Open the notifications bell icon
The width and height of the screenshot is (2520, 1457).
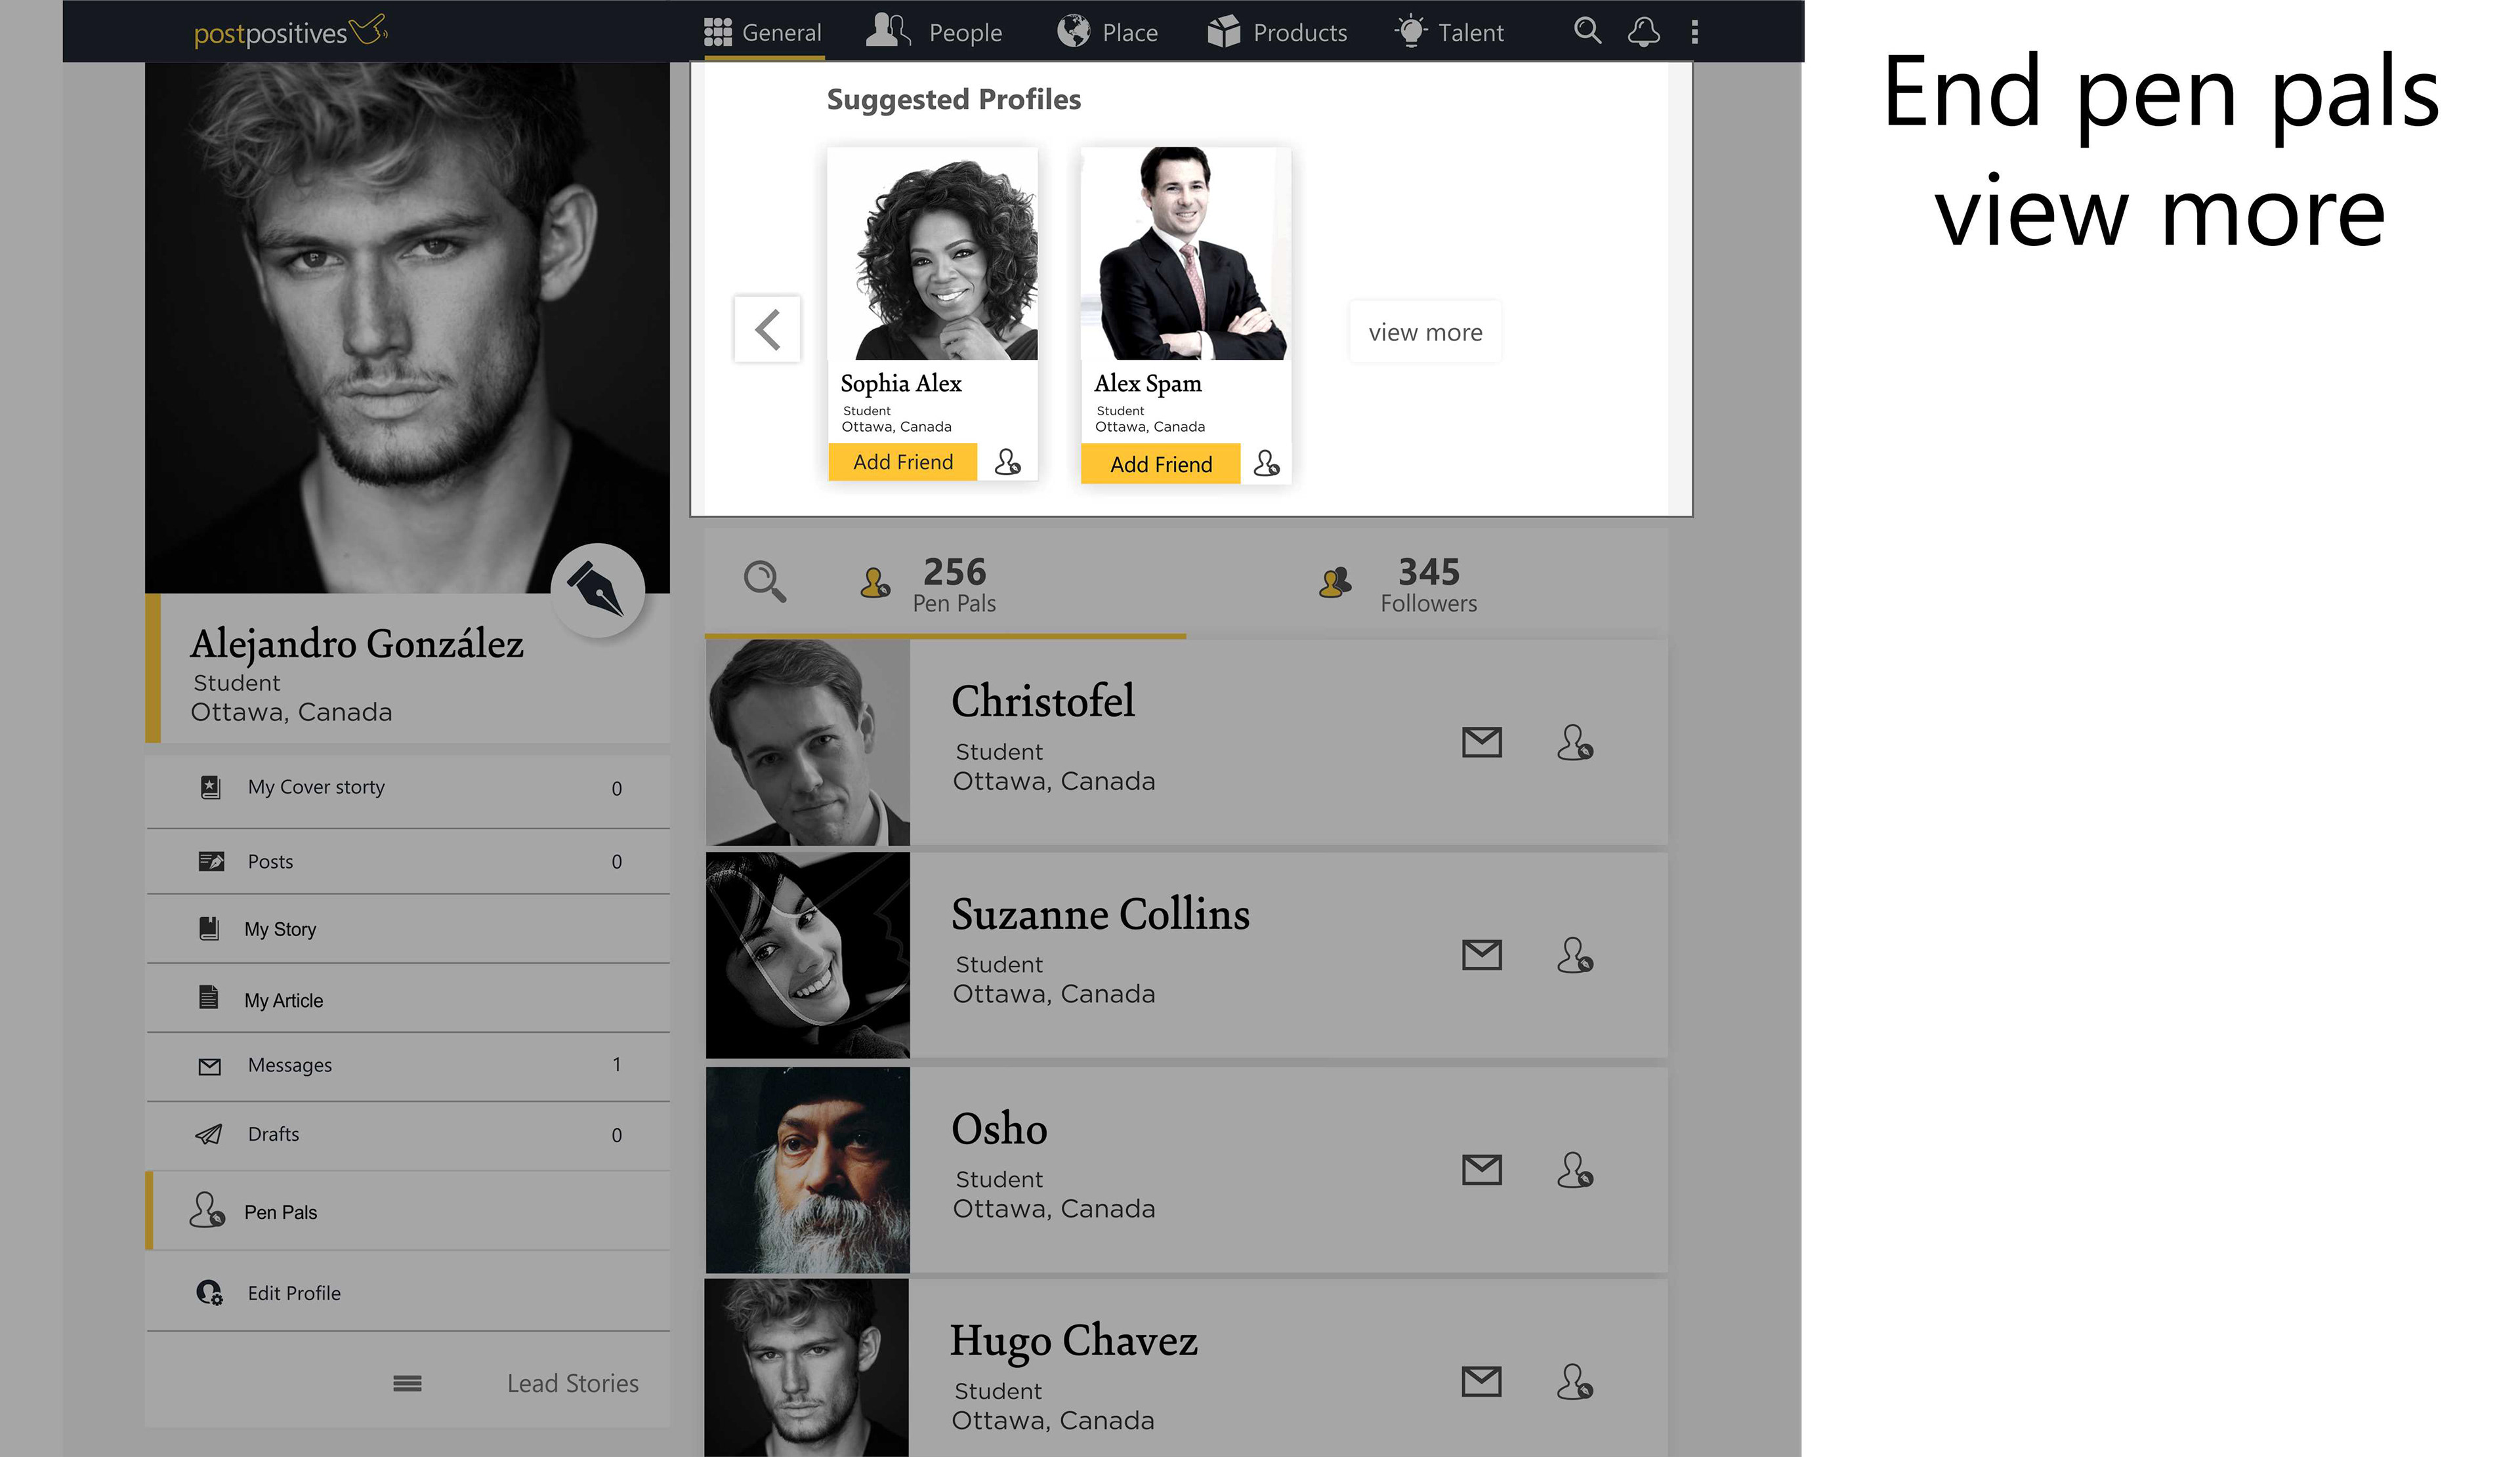(1643, 31)
